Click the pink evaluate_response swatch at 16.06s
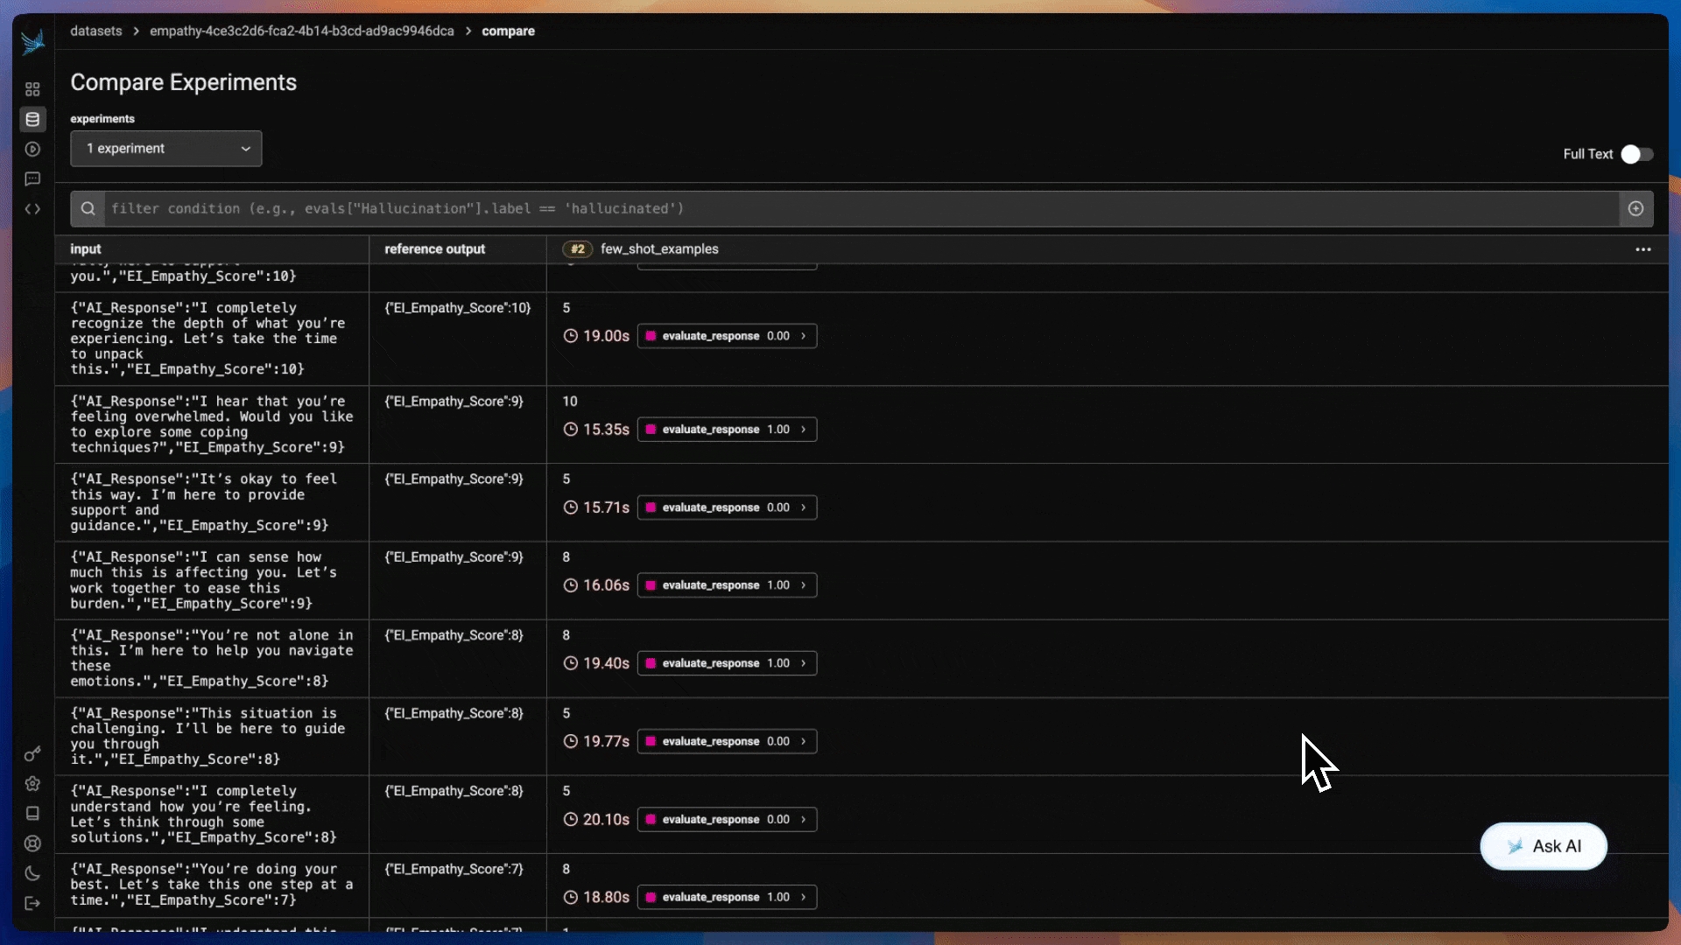Image resolution: width=1681 pixels, height=945 pixels. tap(651, 585)
